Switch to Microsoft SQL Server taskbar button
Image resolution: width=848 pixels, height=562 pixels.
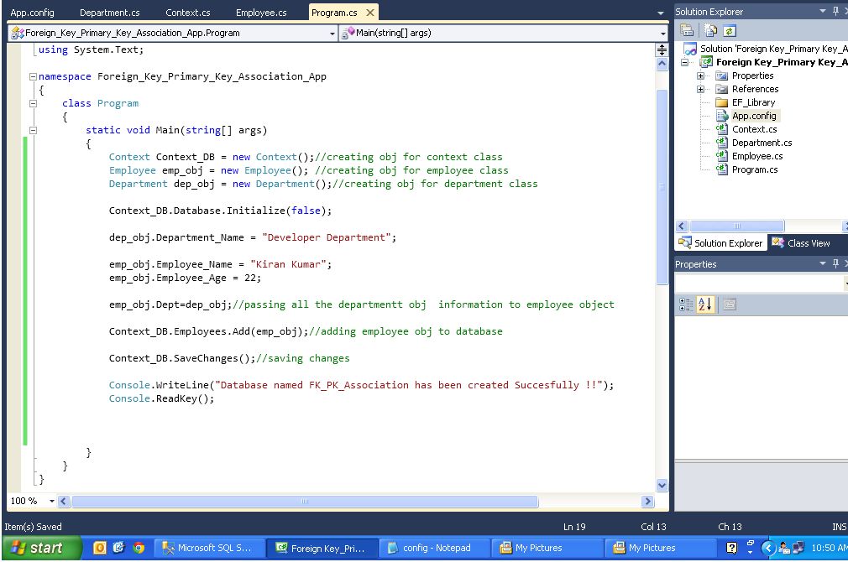point(210,548)
